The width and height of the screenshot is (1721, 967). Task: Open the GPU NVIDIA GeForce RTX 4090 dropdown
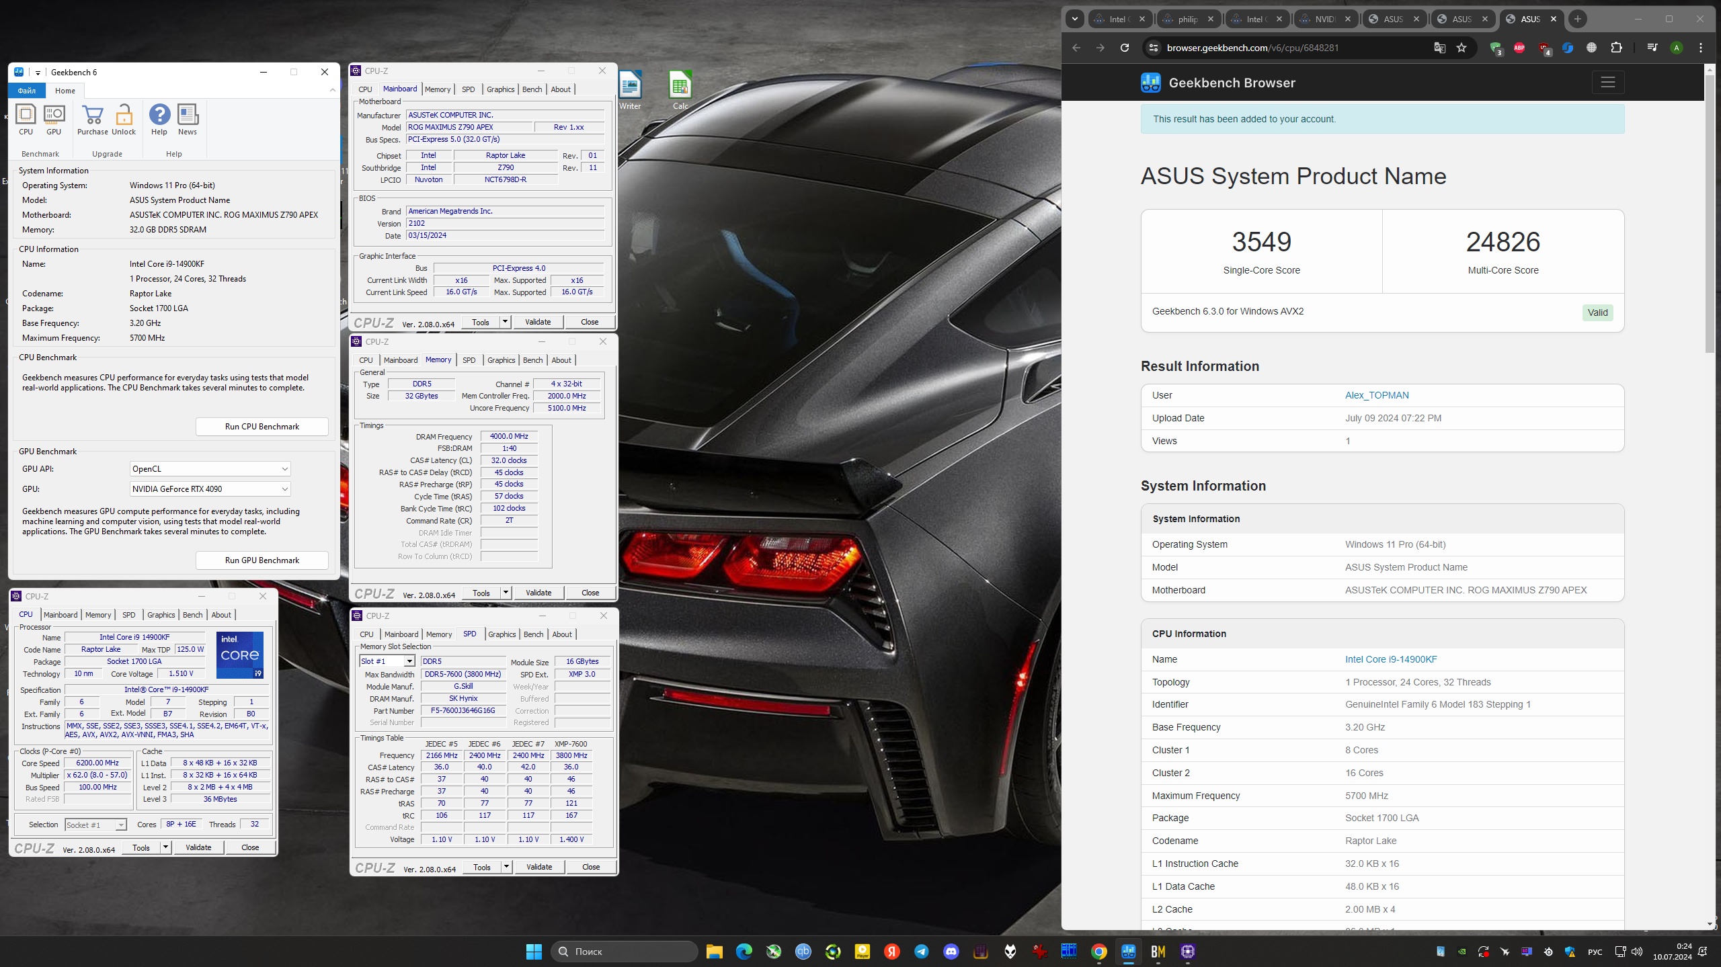tap(210, 489)
